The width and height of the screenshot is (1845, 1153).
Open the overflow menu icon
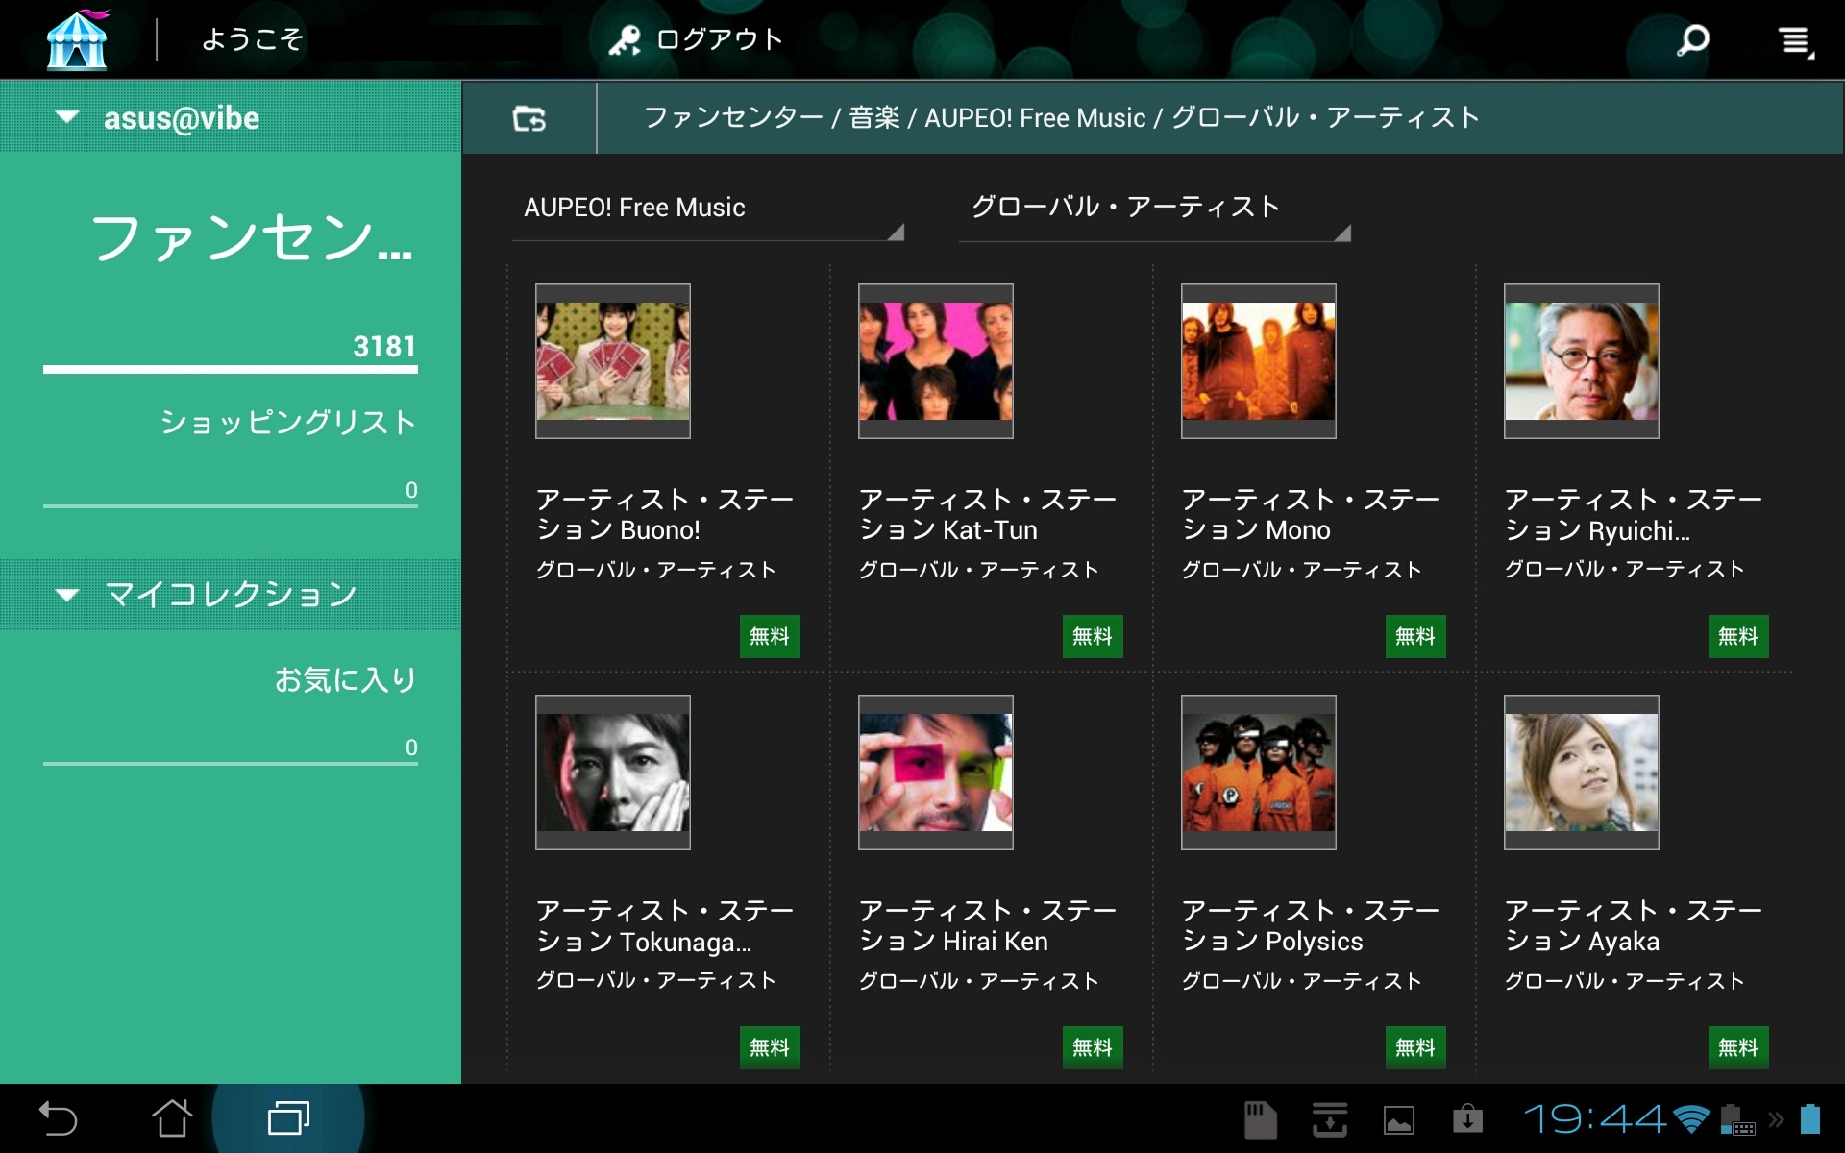click(x=1793, y=40)
